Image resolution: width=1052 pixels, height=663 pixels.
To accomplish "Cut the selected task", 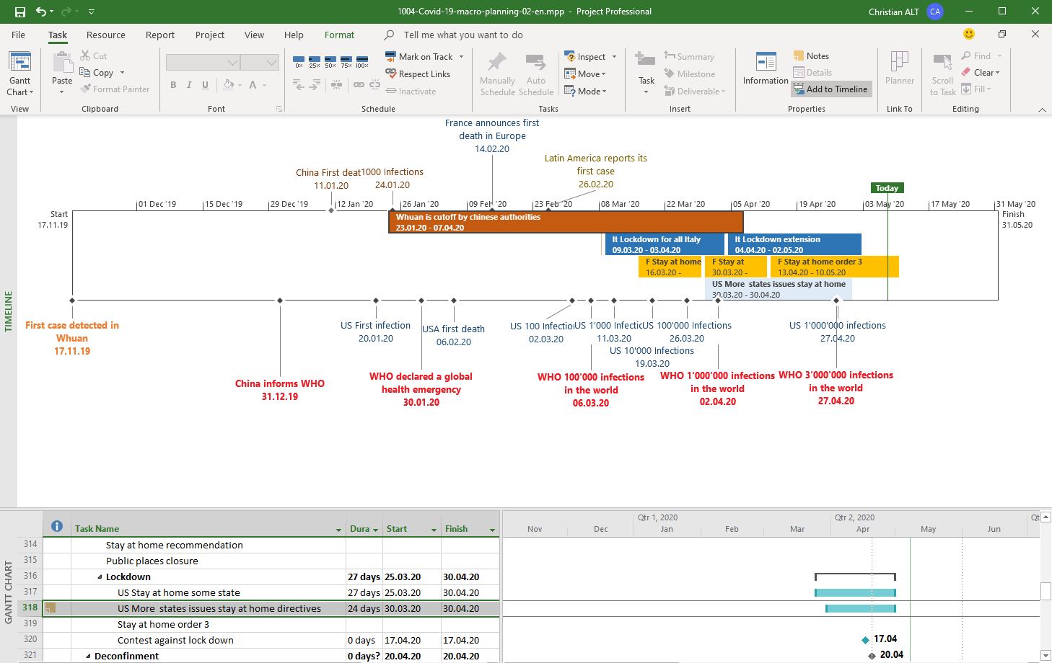I will click(x=94, y=55).
